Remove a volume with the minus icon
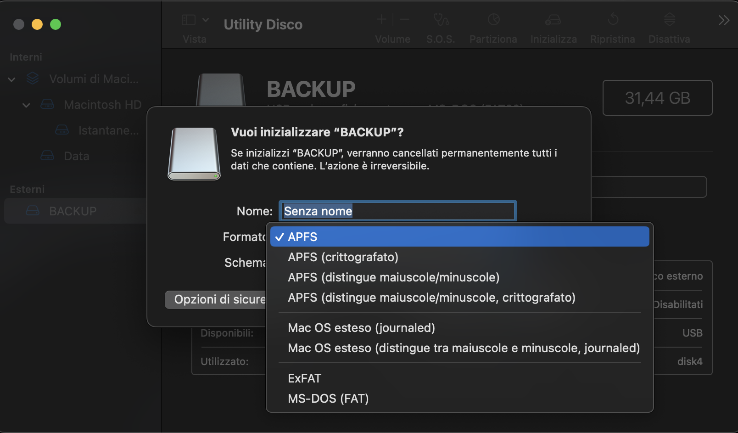Image resolution: width=738 pixels, height=433 pixels. [x=403, y=19]
